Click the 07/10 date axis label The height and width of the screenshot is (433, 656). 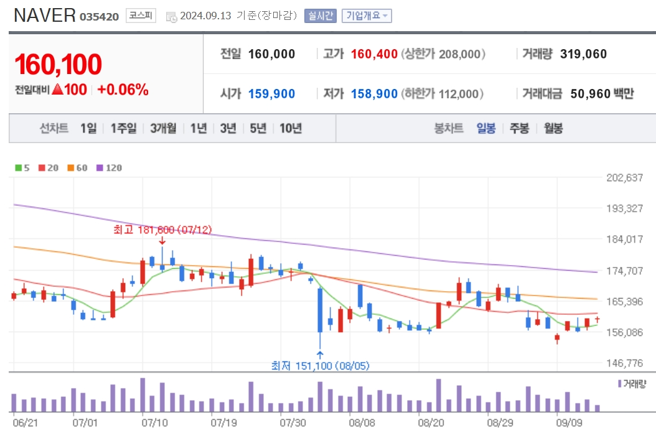155,422
